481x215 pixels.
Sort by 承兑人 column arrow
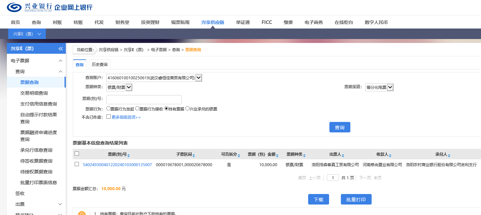[x=449, y=155]
